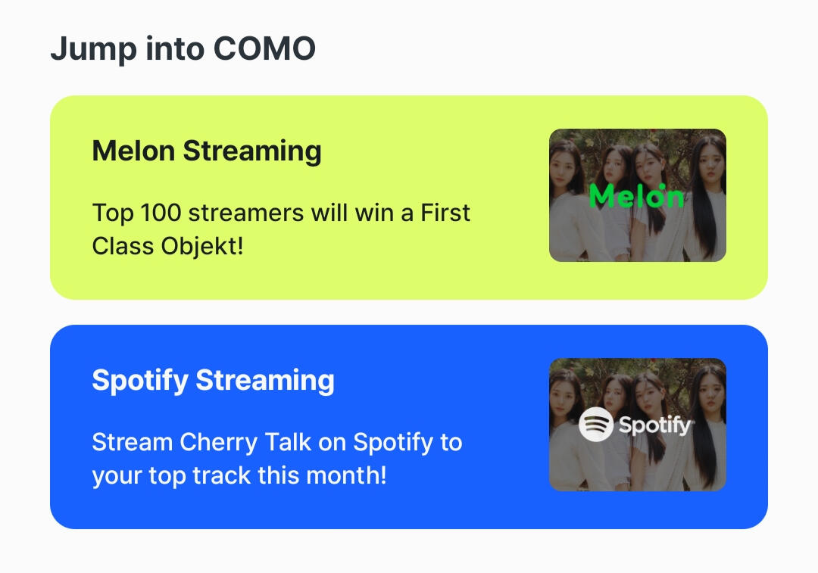The height and width of the screenshot is (573, 818).
Task: Click the round Spotify logo icon
Action: click(x=595, y=425)
